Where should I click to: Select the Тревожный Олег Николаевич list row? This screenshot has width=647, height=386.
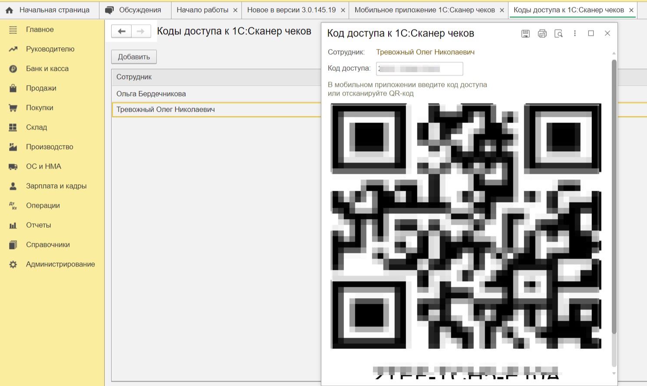coord(216,110)
